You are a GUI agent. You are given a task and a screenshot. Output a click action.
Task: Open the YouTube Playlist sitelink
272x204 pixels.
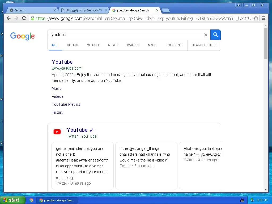66,104
